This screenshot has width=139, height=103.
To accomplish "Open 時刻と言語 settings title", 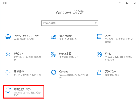I will click(x=65, y=54).
